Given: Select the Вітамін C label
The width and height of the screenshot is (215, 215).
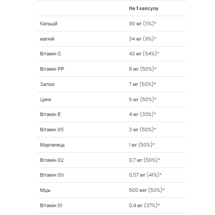Looking at the screenshot, I should point(51,54).
